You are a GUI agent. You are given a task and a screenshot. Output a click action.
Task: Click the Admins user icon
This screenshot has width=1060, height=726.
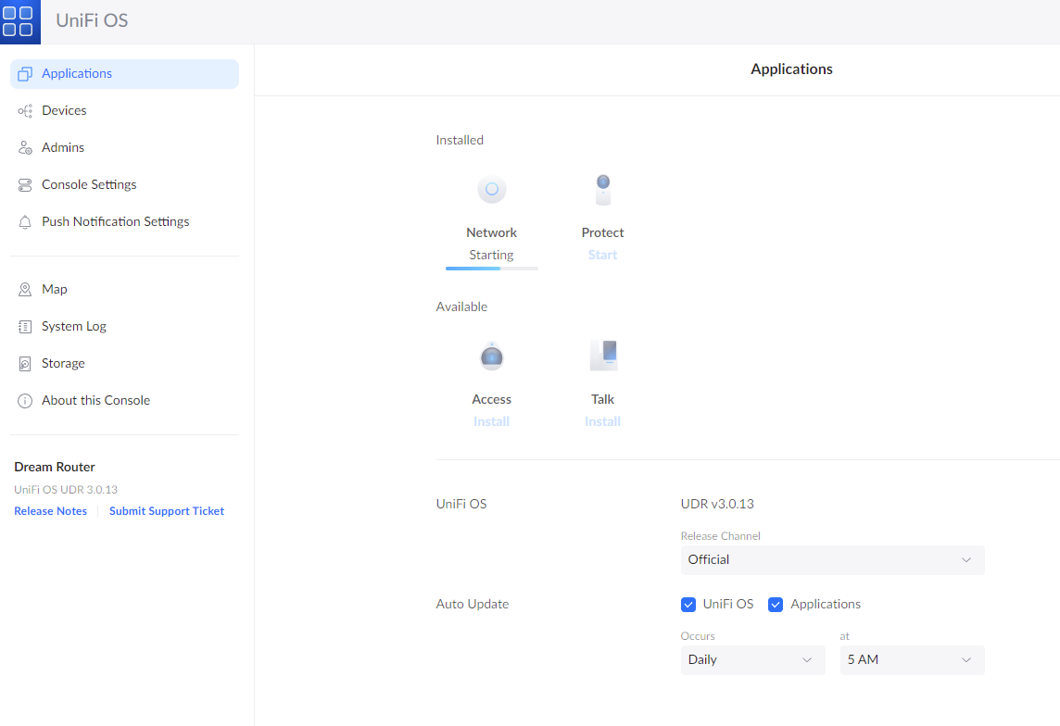pyautogui.click(x=25, y=148)
